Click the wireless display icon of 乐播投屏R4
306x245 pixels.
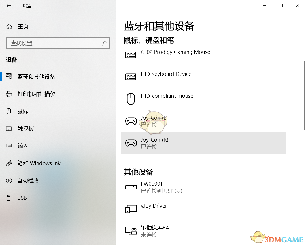coord(131,230)
